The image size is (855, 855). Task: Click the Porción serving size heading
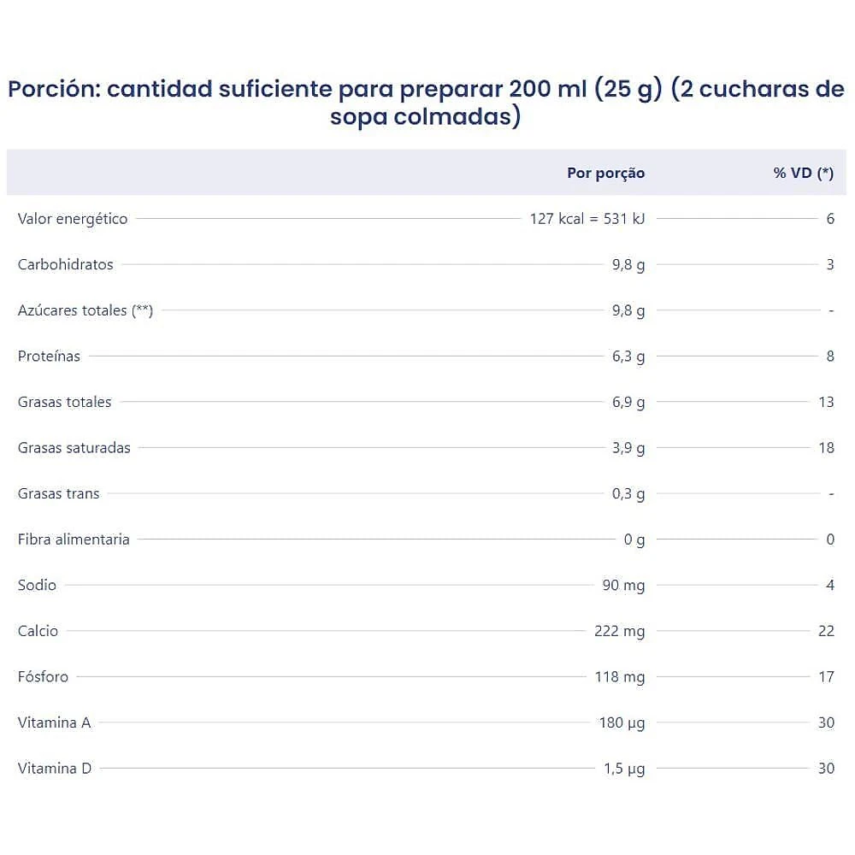coord(427,103)
